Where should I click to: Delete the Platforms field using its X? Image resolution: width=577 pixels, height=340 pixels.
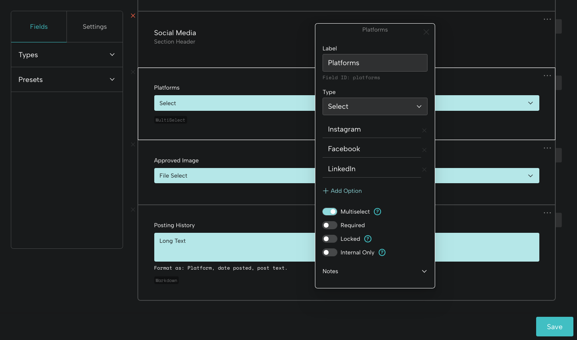coord(133,72)
